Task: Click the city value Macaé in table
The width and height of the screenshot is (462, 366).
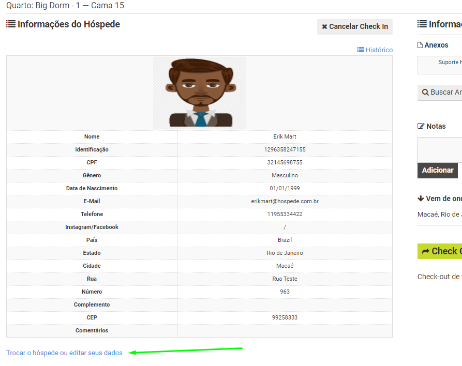Action: click(x=285, y=266)
